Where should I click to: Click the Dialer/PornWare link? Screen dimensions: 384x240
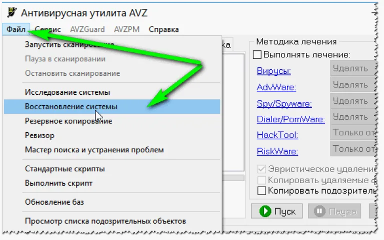coord(290,119)
